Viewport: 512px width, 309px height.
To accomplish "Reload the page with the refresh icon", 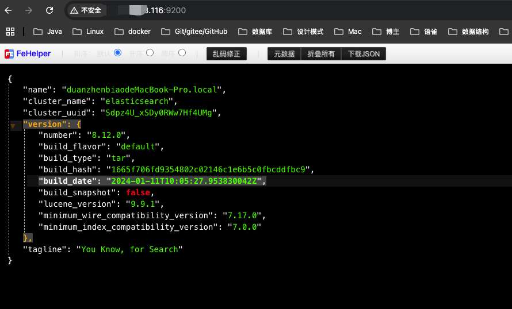I will (49, 10).
